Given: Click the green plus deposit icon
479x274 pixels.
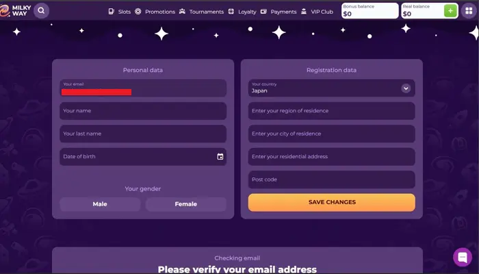Looking at the screenshot, I should (450, 10).
